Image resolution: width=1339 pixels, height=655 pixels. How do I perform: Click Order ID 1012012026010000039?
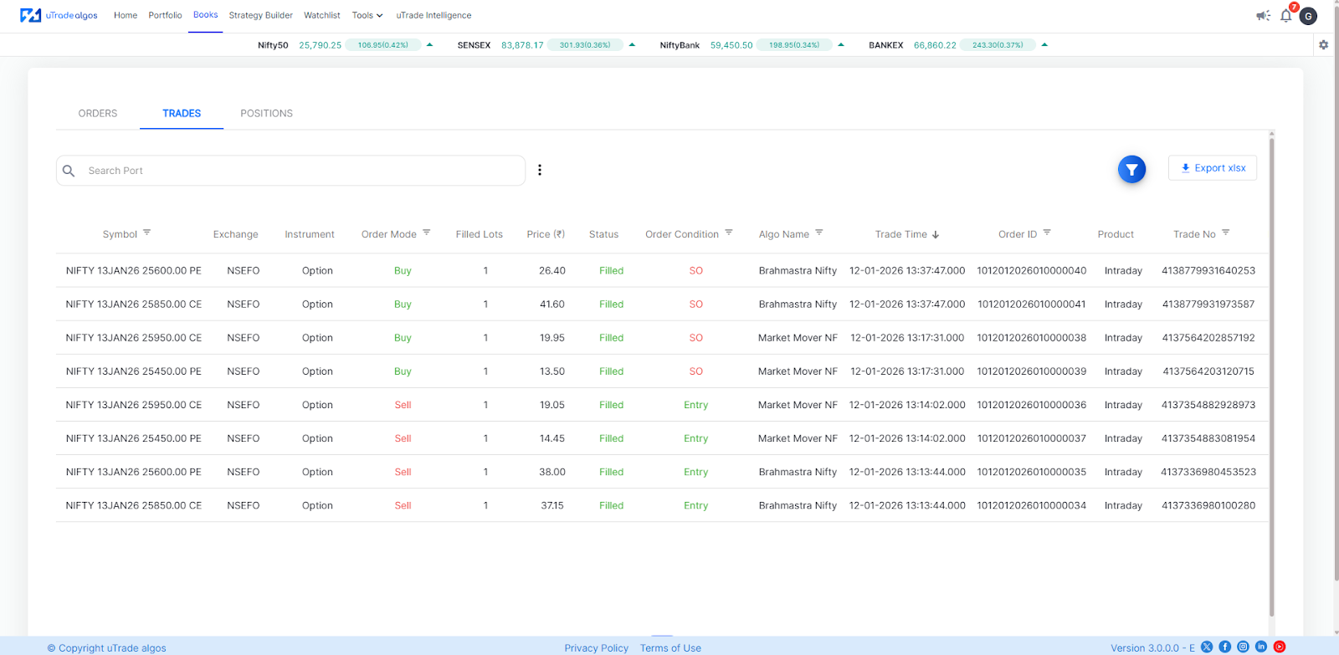tap(1032, 371)
